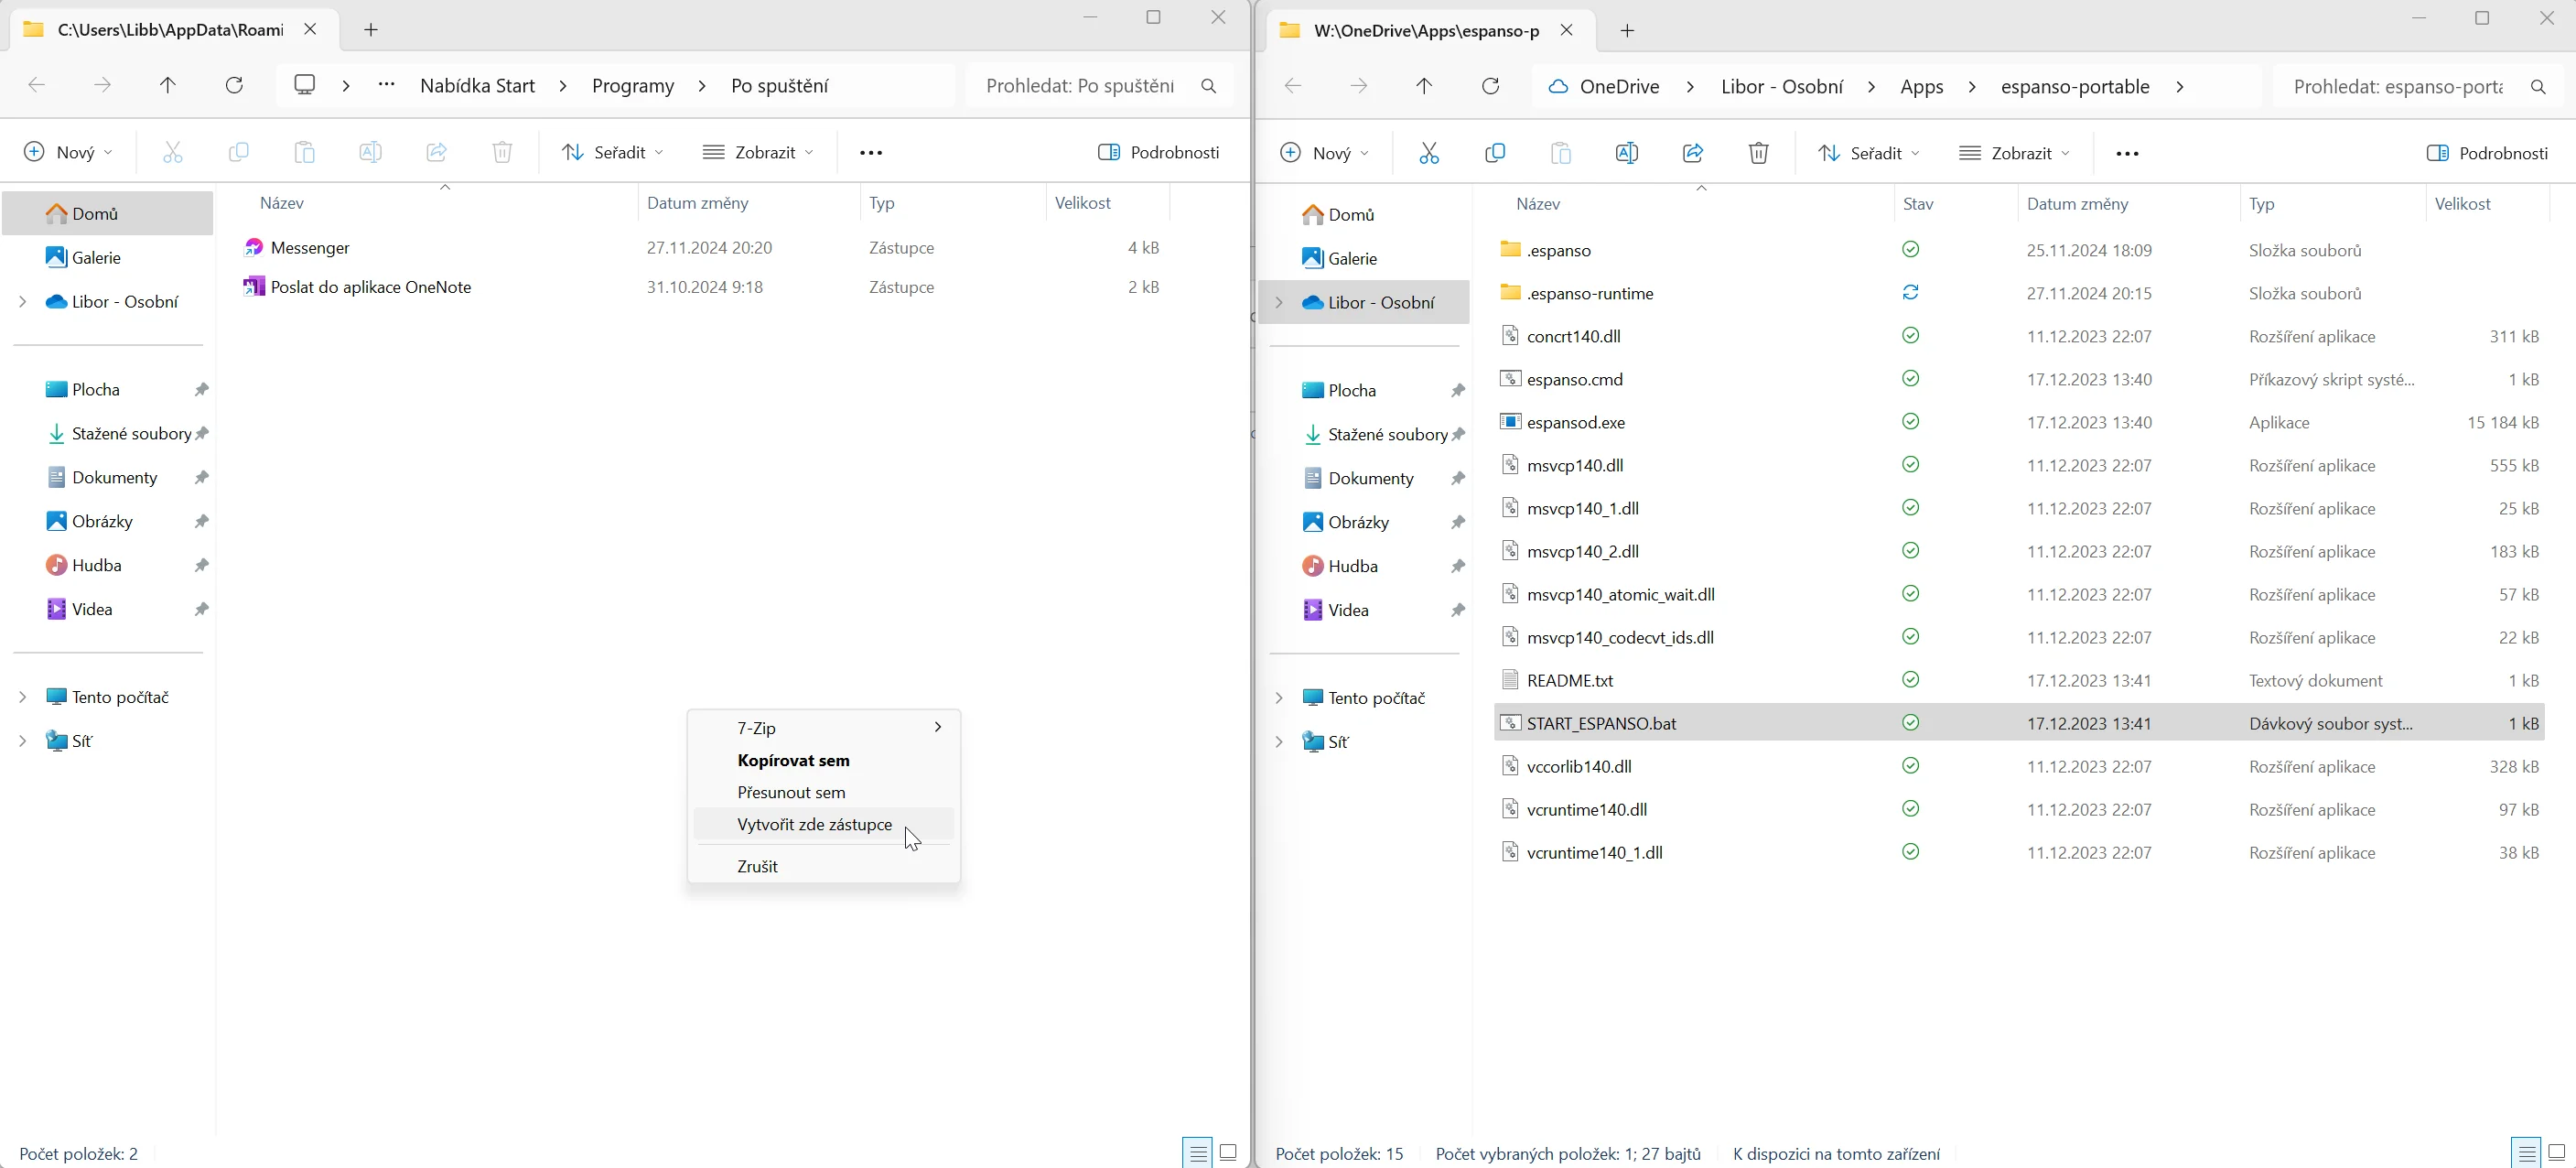This screenshot has width=2576, height=1168.
Task: Open Seřadit dropdown in right window
Action: [x=1868, y=153]
